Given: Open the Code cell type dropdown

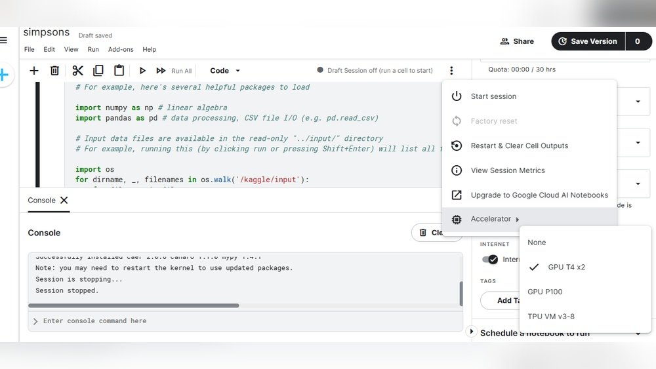Looking at the screenshot, I should 225,71.
